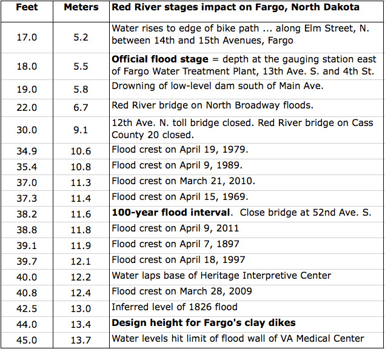
Task: Select the April 7, 1897 flood crest
Action: click(x=175, y=244)
